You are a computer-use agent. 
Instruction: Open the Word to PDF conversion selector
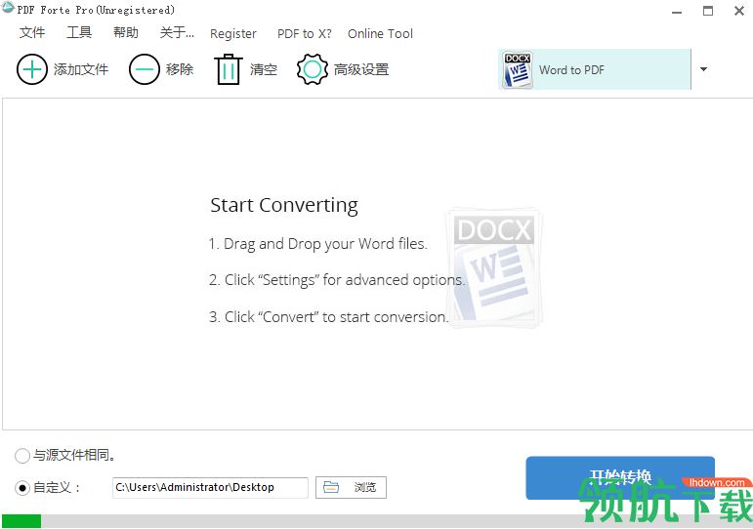pyautogui.click(x=595, y=69)
